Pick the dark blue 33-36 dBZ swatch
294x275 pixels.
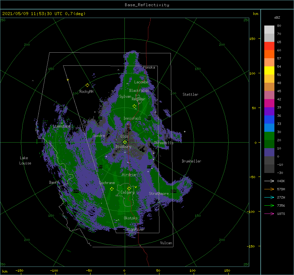[x=269, y=119]
